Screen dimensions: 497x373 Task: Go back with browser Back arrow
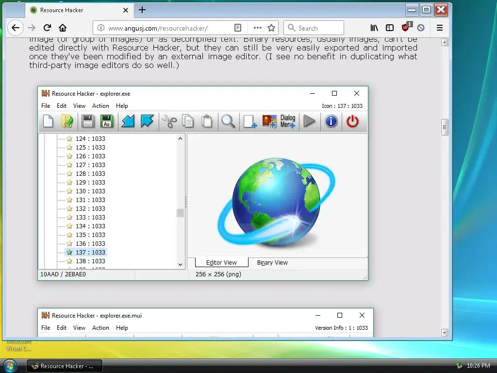click(x=15, y=28)
